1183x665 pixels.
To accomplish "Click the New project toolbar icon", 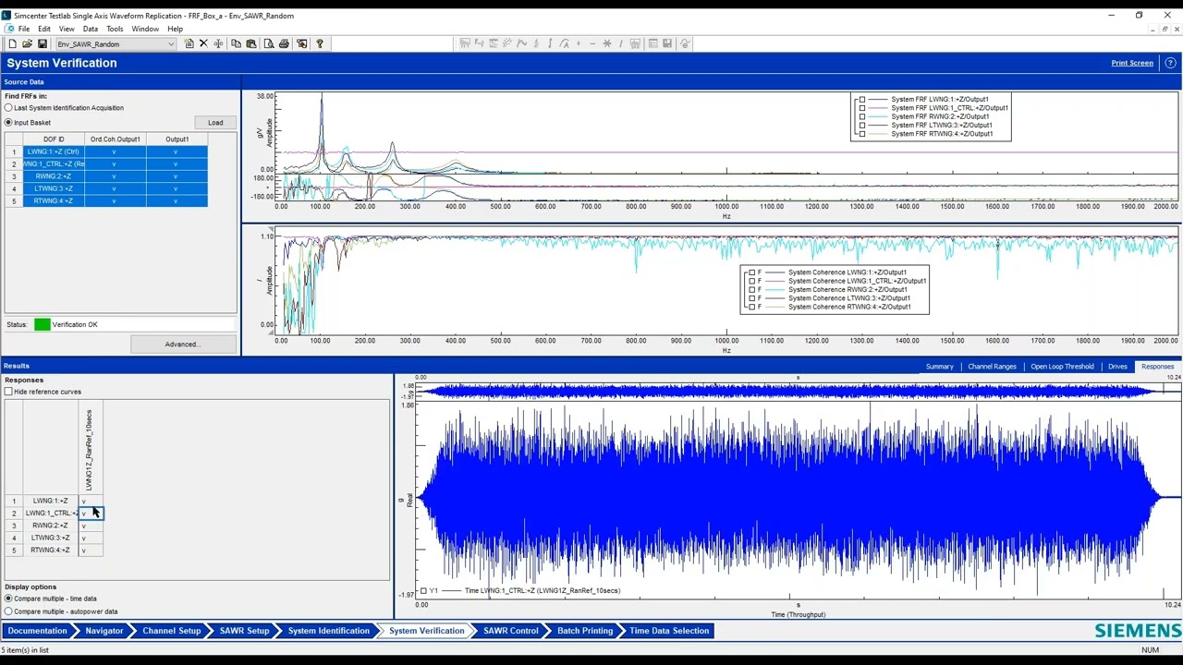I will pyautogui.click(x=12, y=43).
